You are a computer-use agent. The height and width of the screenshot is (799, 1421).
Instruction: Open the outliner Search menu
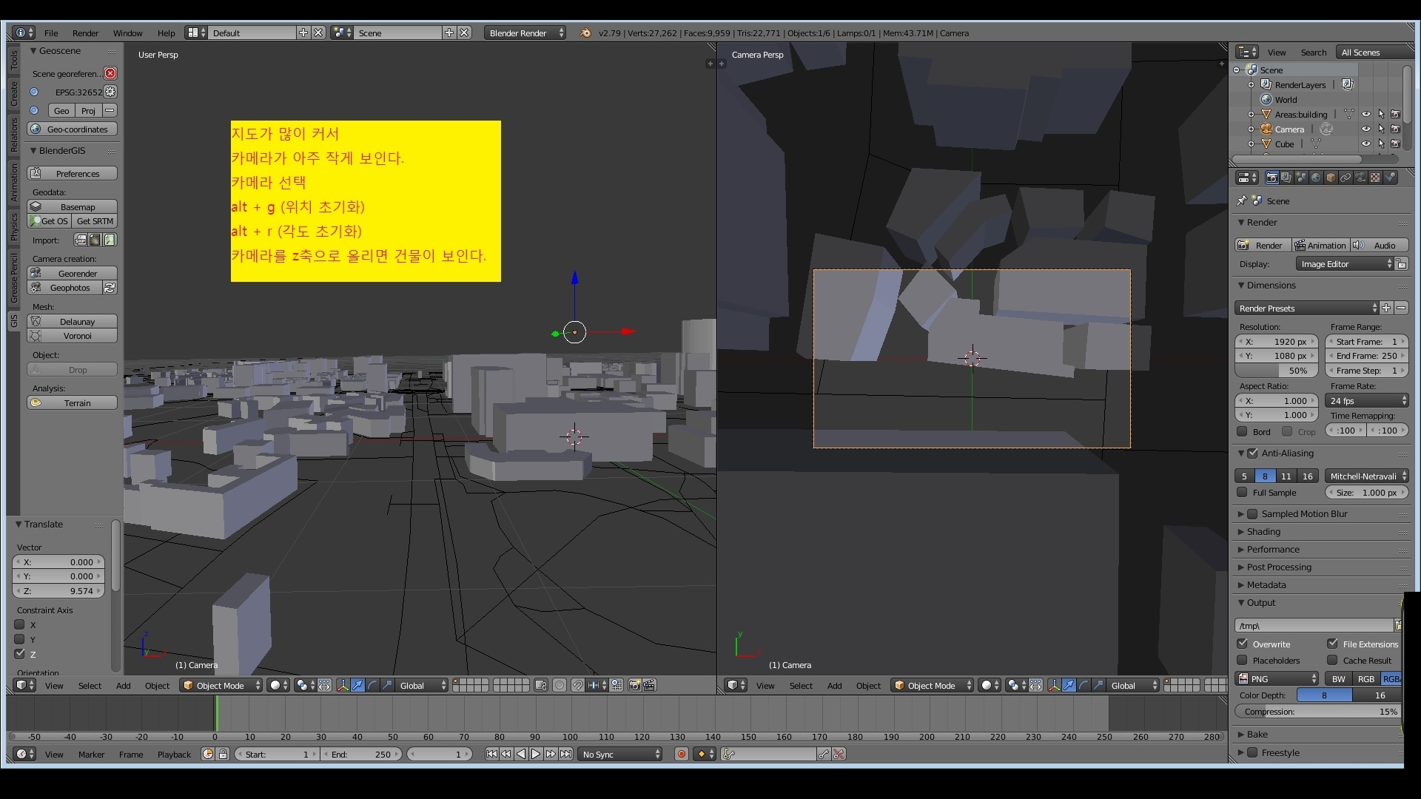pyautogui.click(x=1313, y=52)
